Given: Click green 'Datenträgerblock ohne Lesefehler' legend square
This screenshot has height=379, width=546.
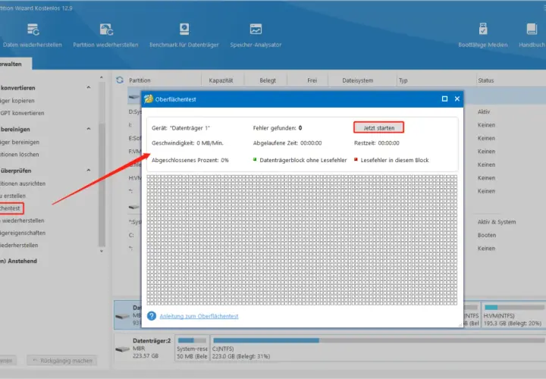Looking at the screenshot, I should tap(255, 159).
